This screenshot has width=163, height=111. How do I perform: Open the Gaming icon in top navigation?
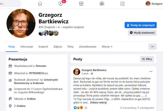click(122, 4)
